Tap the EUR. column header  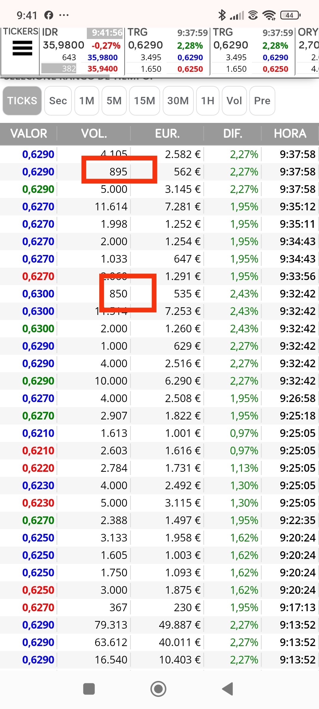167,134
